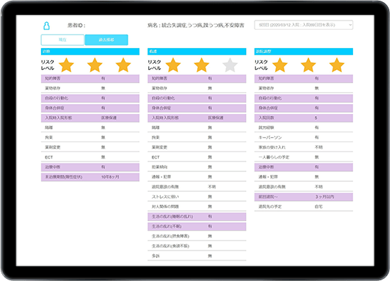390x281 pixels.
Task: Click 知的障害 row in 看護 column
Action: tap(196, 79)
